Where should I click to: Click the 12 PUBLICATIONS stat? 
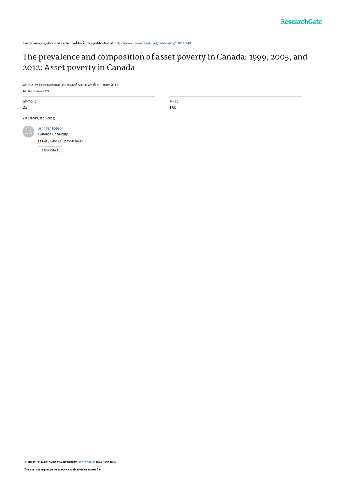tap(49, 141)
